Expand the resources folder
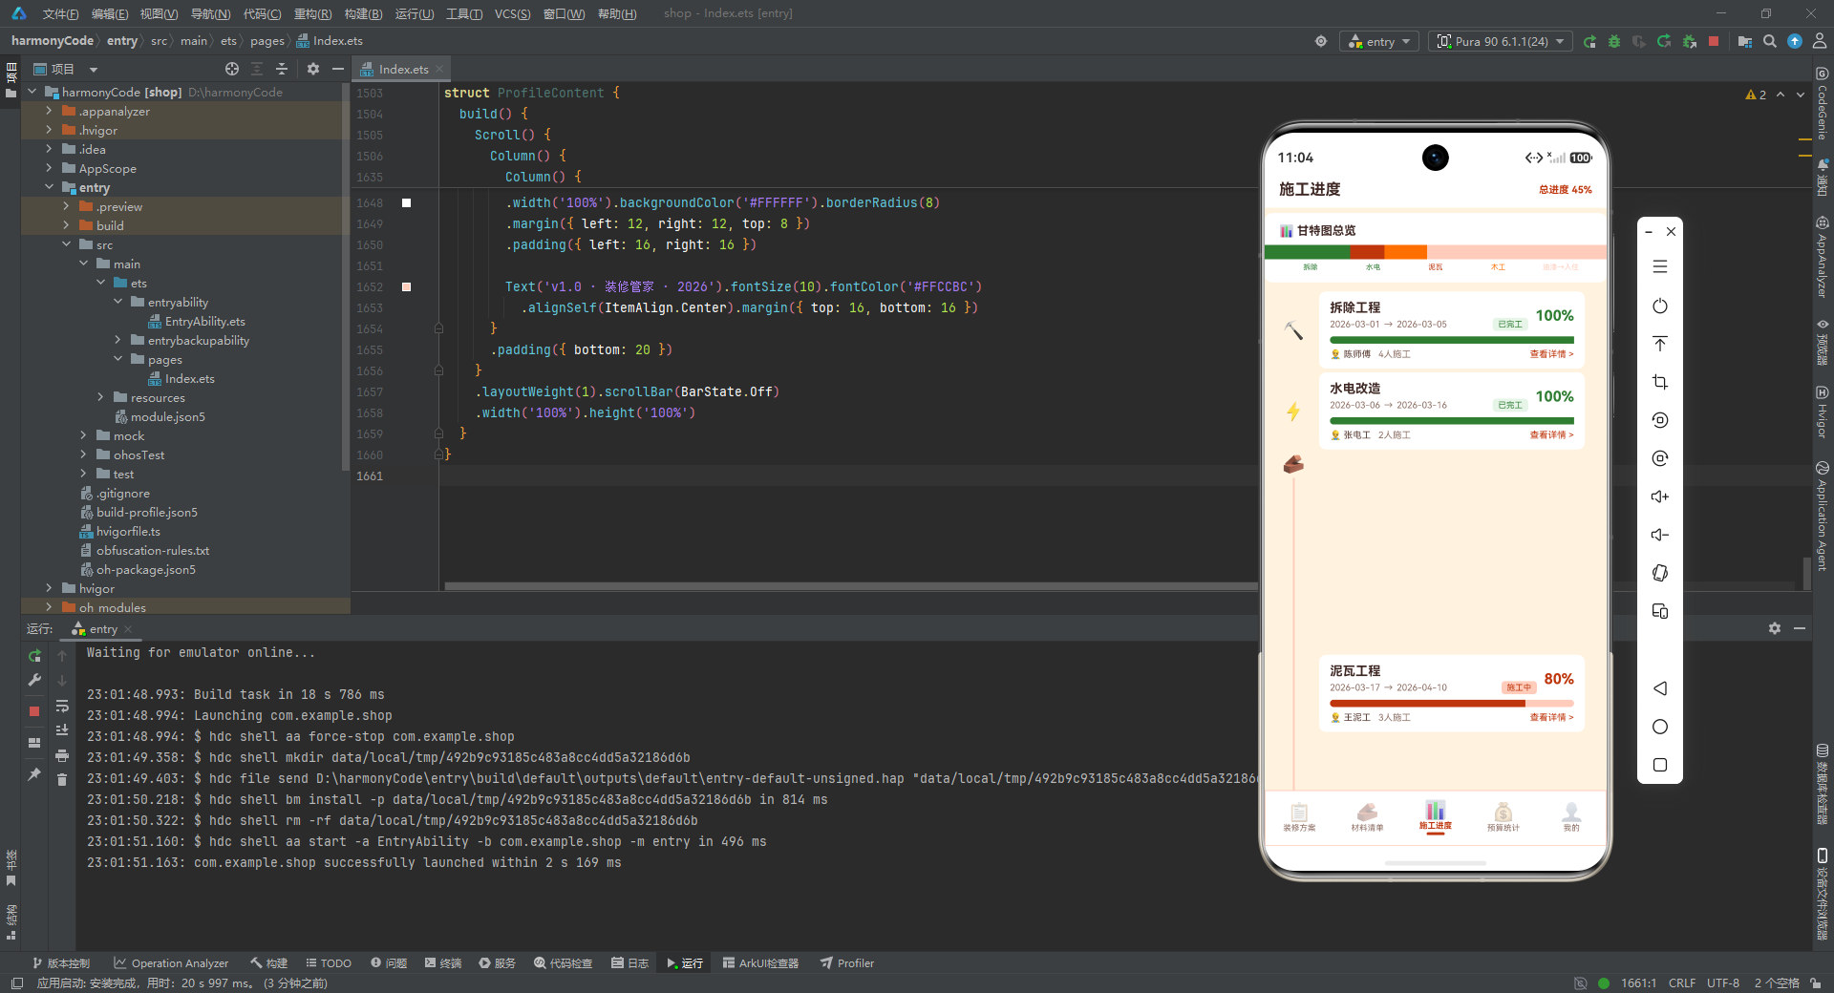This screenshot has height=993, width=1834. tap(100, 397)
